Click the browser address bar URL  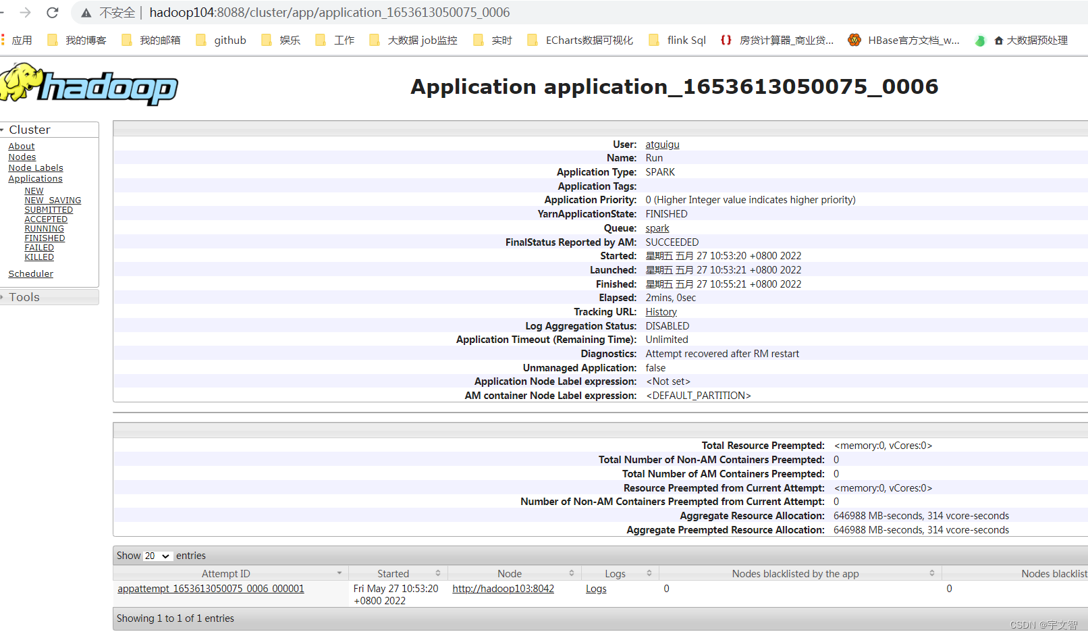[329, 12]
